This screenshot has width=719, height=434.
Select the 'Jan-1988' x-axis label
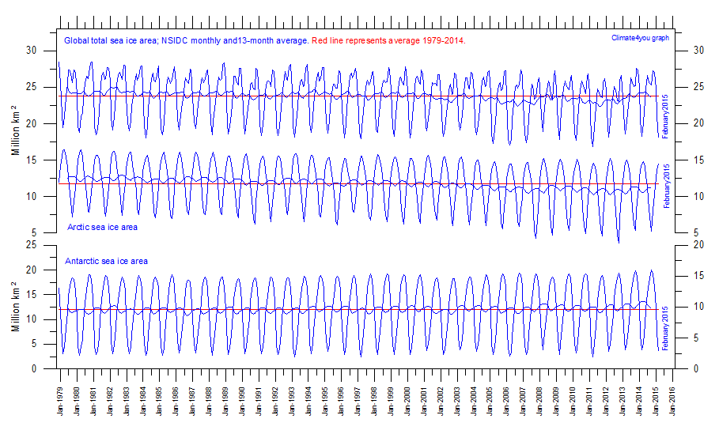(x=209, y=402)
